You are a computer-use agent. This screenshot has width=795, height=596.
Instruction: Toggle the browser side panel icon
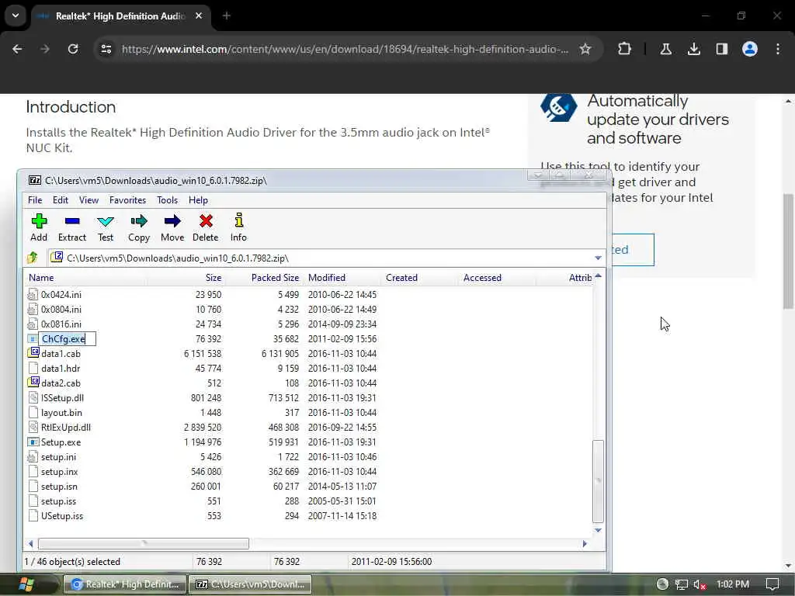coord(721,49)
